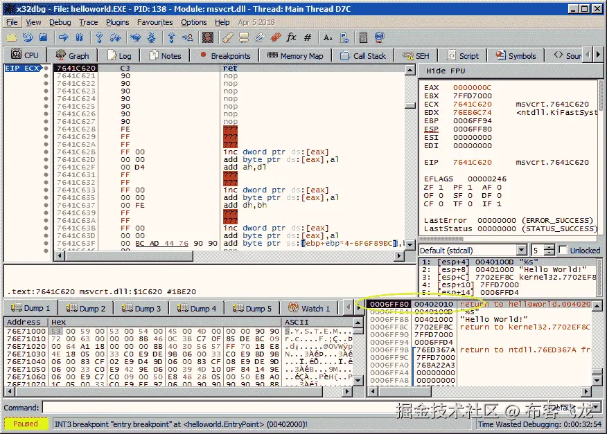Select the Dump 2 tab

pyautogui.click(x=87, y=309)
